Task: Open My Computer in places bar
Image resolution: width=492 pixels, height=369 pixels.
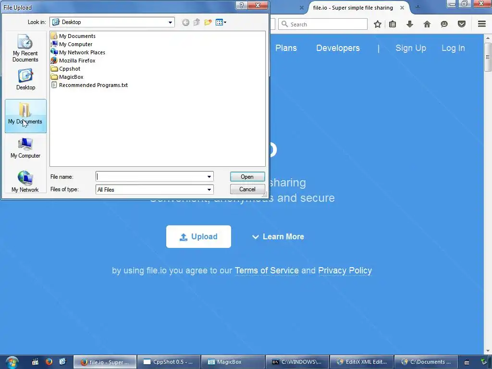Action: (x=25, y=148)
